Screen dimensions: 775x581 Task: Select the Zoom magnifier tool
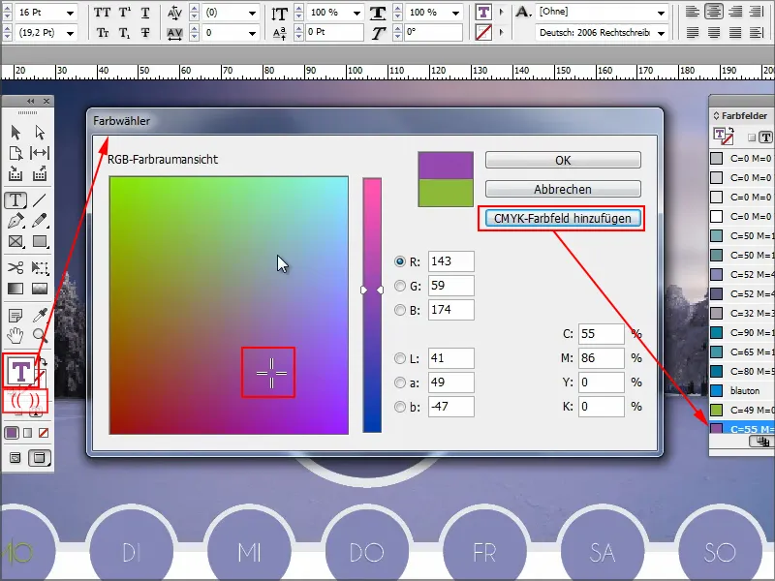pyautogui.click(x=40, y=335)
